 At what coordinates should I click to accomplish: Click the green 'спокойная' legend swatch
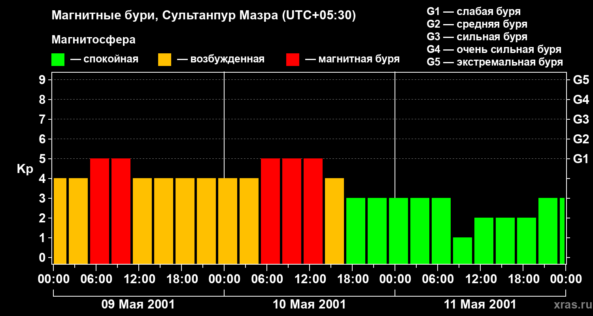click(58, 60)
